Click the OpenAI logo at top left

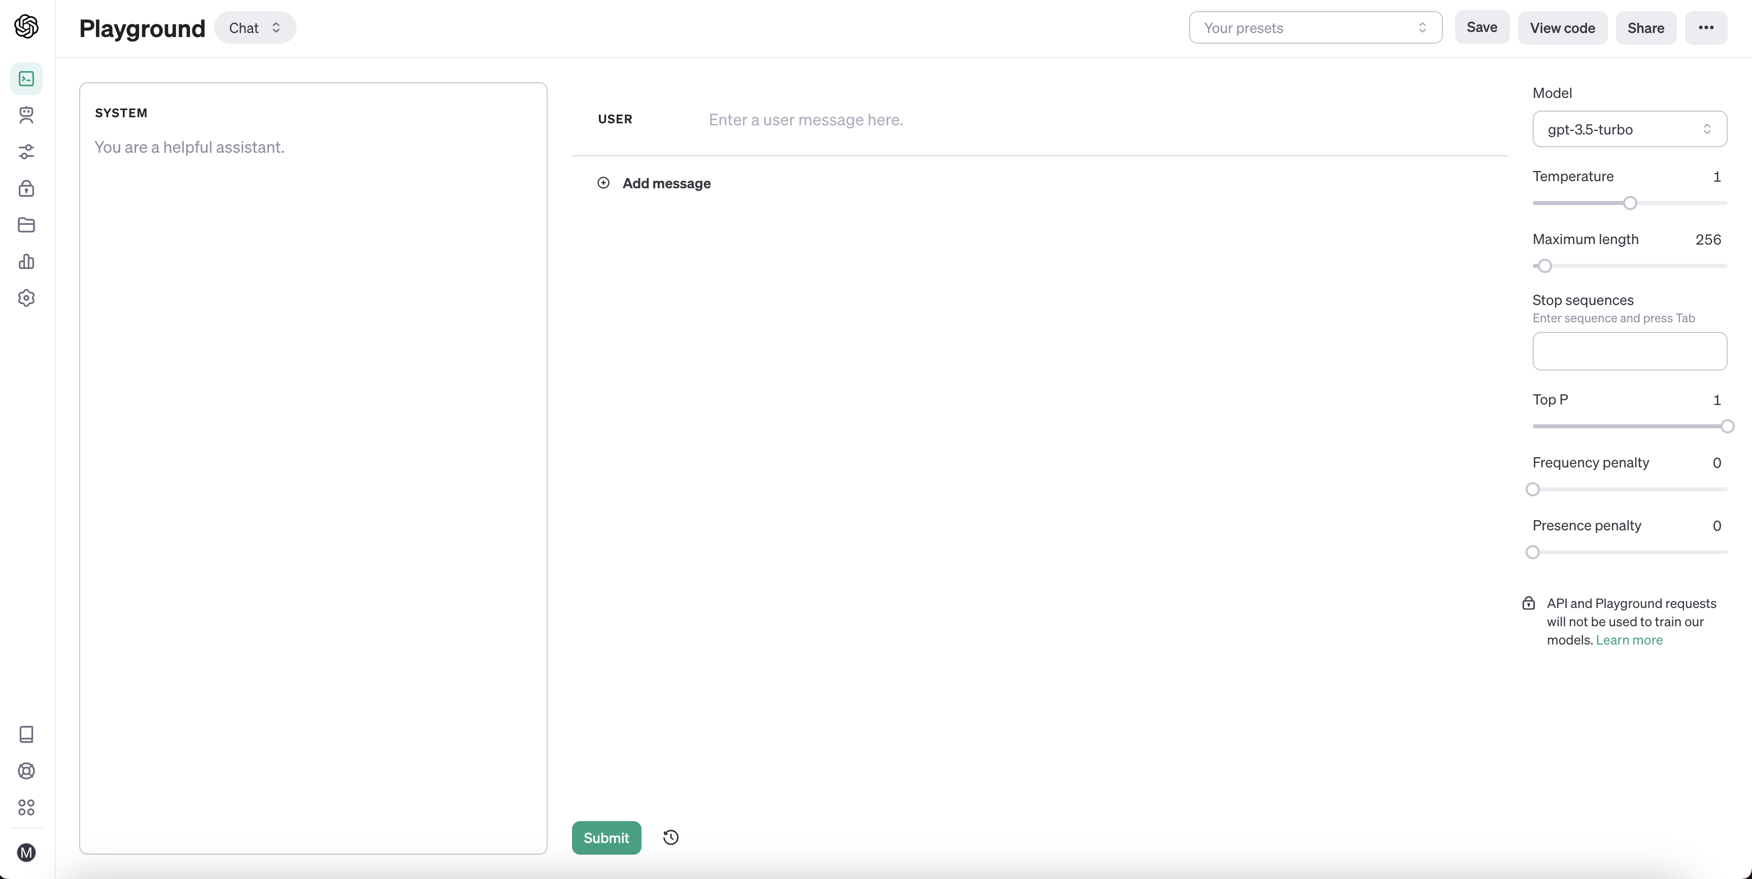[x=26, y=26]
